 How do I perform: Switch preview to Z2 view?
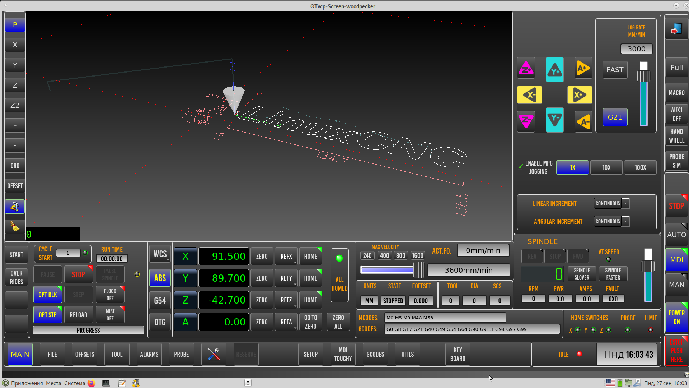pos(15,105)
